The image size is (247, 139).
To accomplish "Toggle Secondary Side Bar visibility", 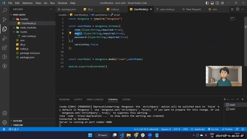I will click(217, 3).
